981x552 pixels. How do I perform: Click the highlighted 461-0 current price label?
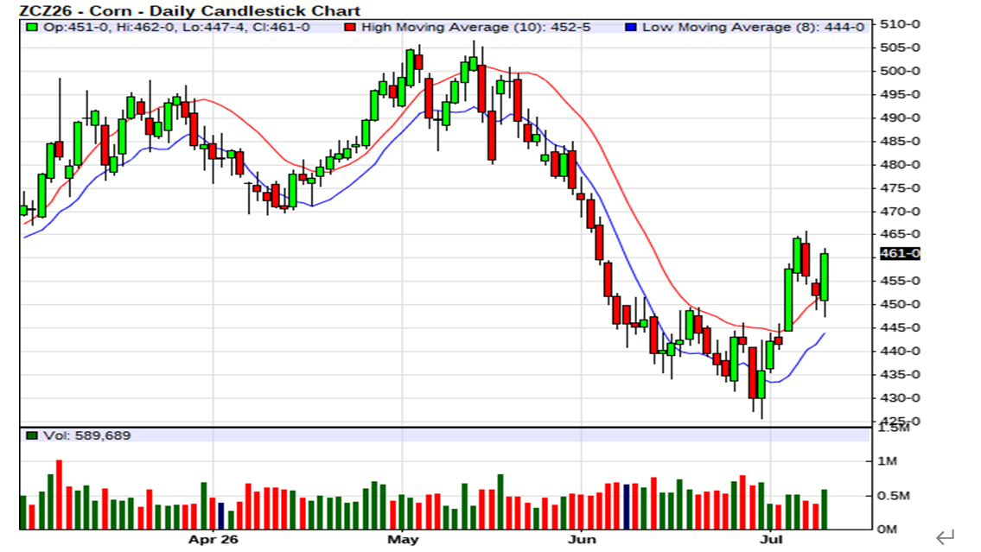pyautogui.click(x=900, y=253)
